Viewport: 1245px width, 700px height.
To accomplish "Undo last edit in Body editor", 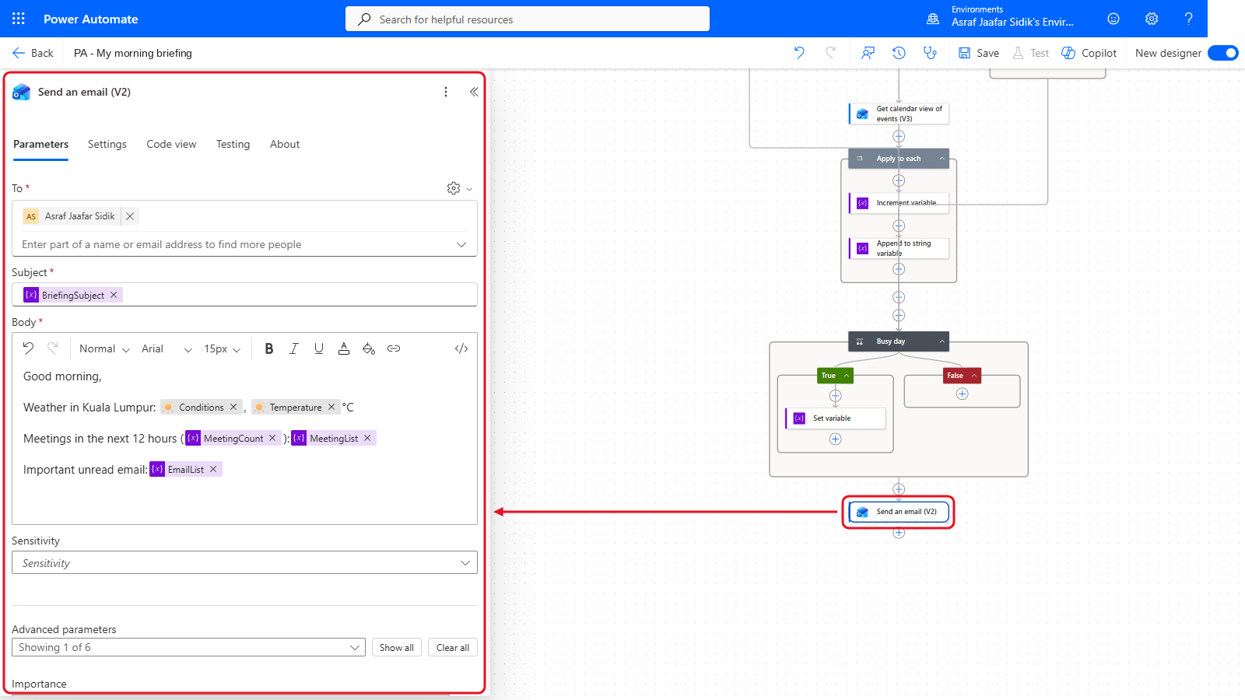I will [x=28, y=348].
